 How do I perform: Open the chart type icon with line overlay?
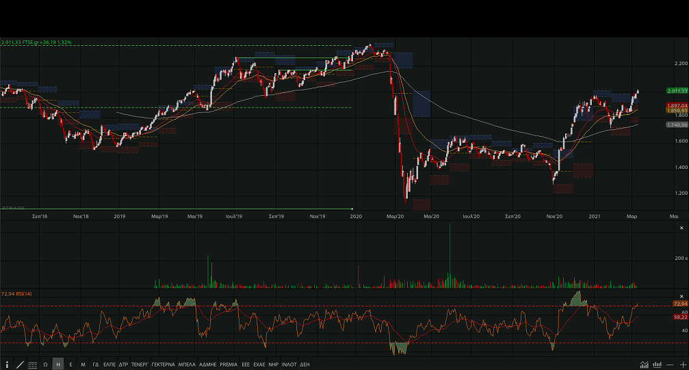645,365
